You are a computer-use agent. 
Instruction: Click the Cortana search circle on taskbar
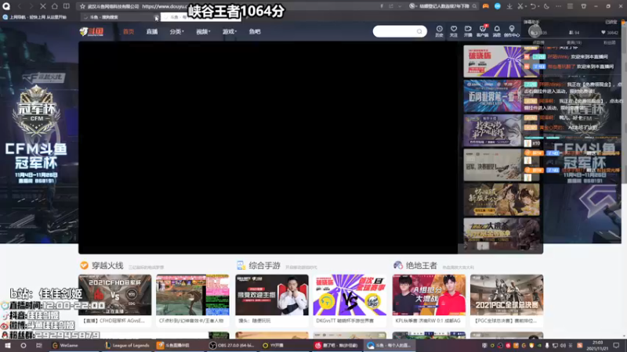tap(24, 346)
